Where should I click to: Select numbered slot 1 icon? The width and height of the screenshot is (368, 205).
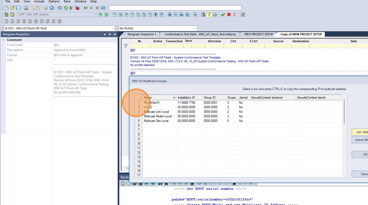pos(6,21)
